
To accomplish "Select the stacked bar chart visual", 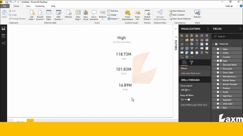I will pos(182,36).
